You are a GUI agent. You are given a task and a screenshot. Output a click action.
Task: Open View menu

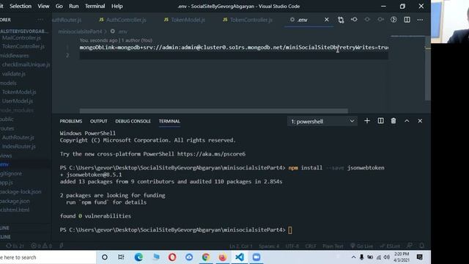pyautogui.click(x=43, y=6)
